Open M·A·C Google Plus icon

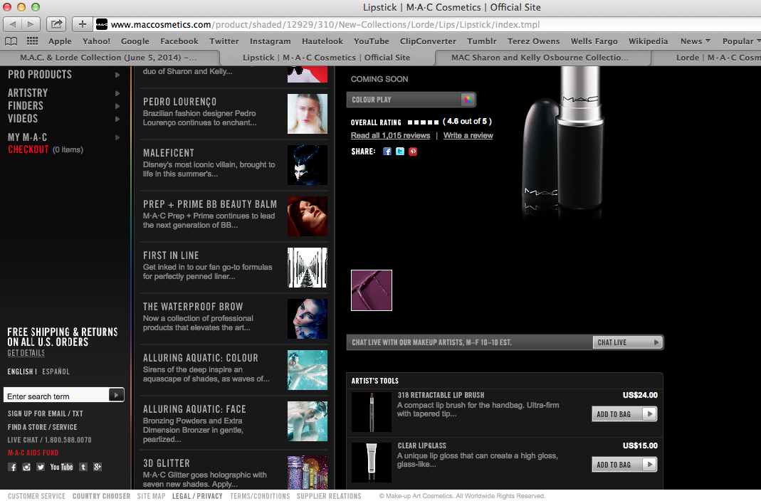tap(98, 467)
